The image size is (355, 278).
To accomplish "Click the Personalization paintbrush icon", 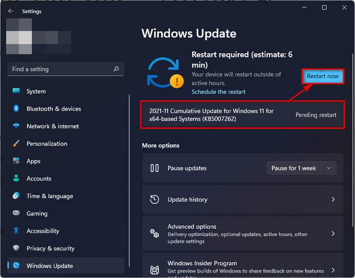I will click(16, 143).
